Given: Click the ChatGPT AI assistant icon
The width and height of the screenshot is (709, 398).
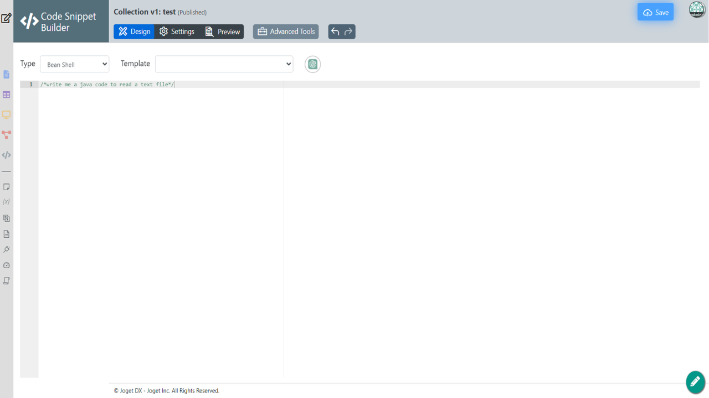Looking at the screenshot, I should (313, 64).
